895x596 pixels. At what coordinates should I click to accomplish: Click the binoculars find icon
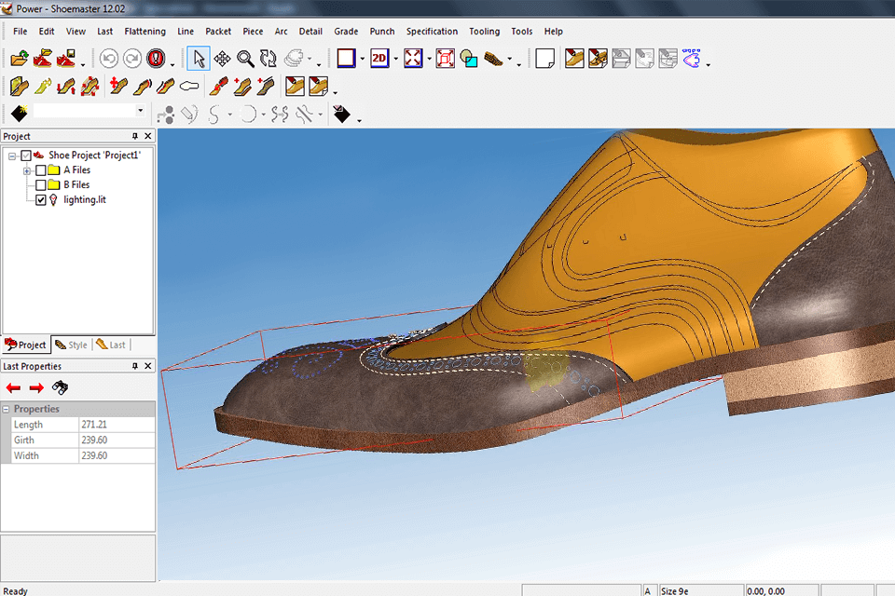pos(60,387)
